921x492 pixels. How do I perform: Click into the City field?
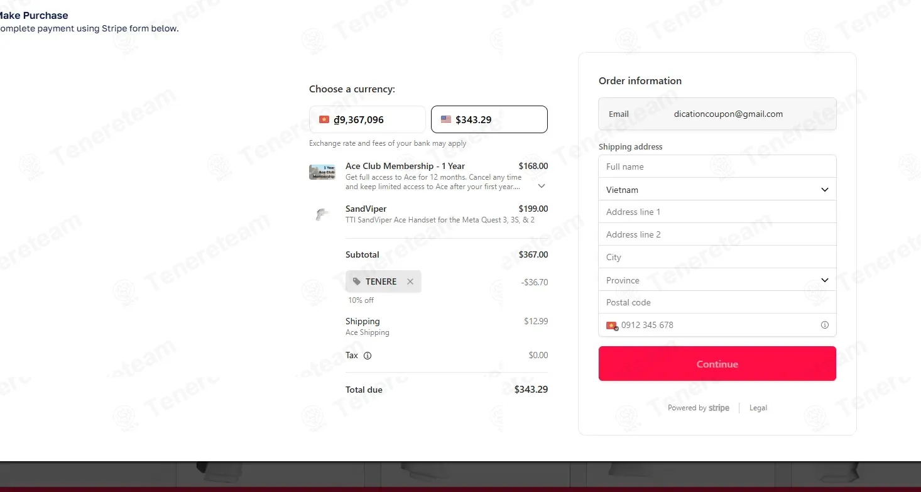tap(717, 257)
